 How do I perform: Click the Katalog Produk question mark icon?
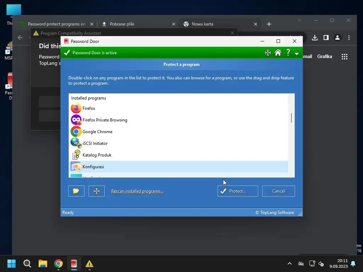tap(76, 155)
